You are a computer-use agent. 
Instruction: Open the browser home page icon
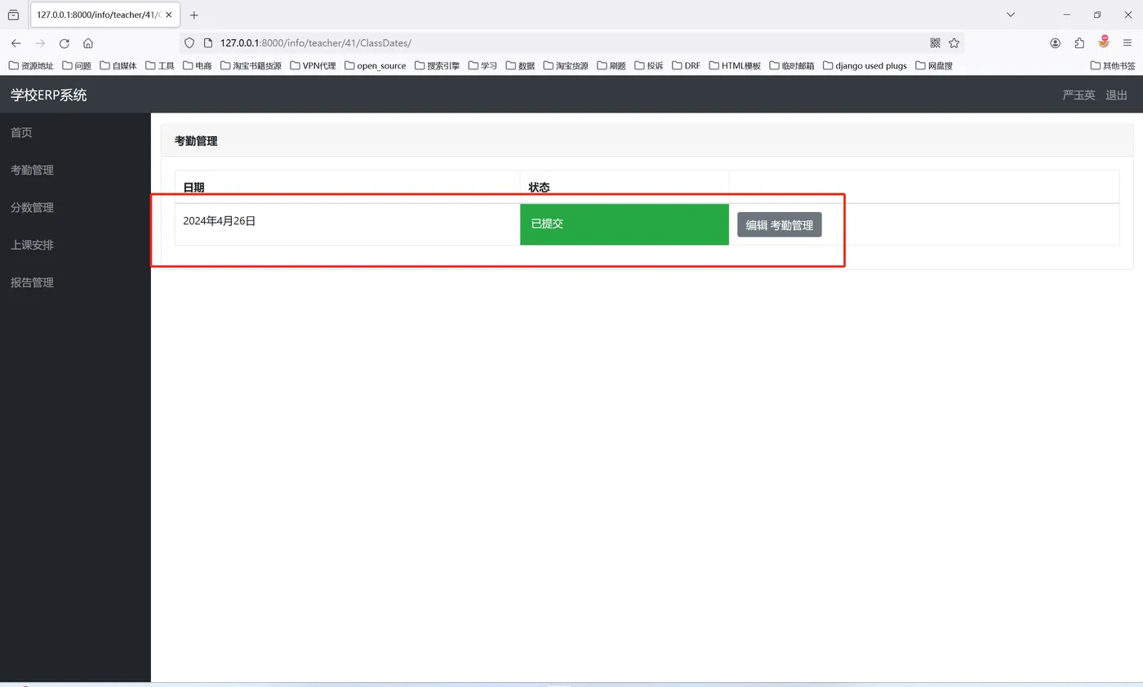[88, 43]
